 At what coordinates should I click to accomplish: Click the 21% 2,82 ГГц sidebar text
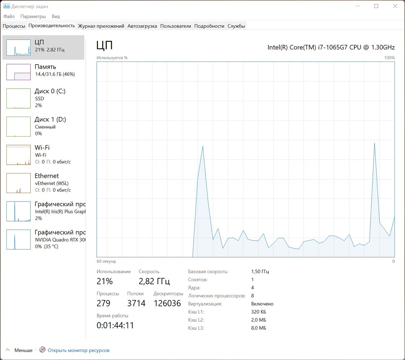[50, 49]
